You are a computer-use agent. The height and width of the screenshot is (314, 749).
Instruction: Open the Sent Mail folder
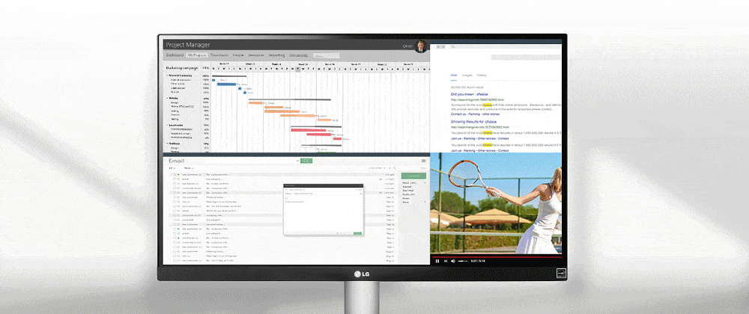pos(410,191)
